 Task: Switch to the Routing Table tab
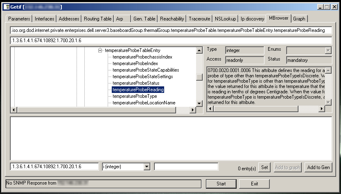[x=97, y=19]
